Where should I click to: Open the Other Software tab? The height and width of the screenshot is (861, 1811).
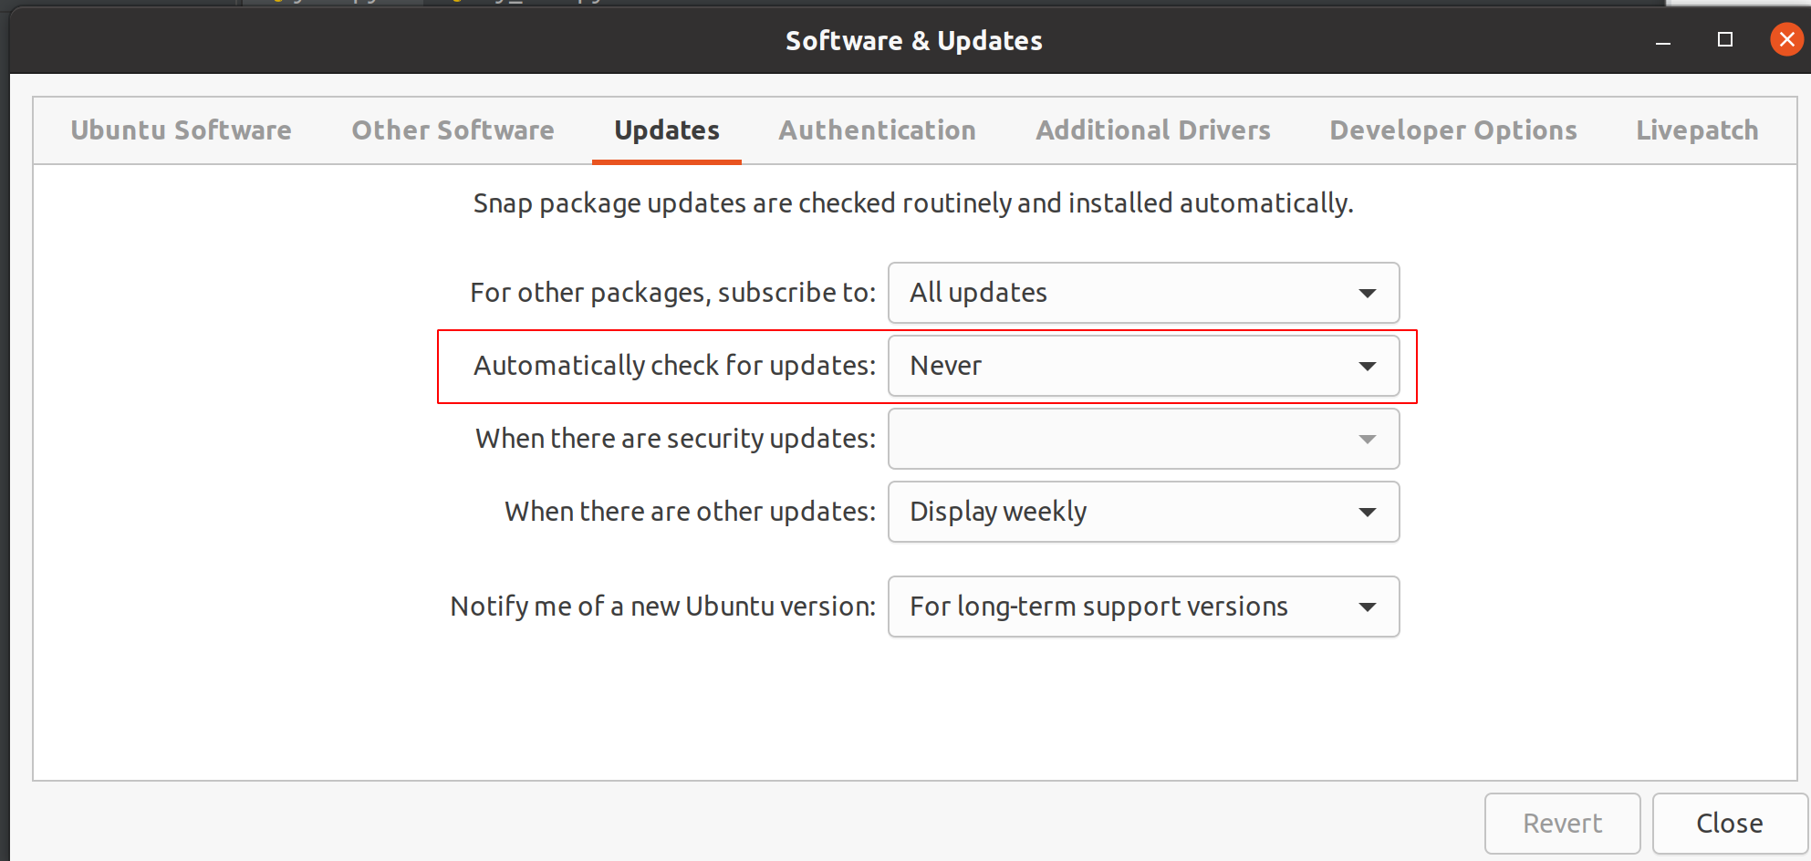point(453,130)
